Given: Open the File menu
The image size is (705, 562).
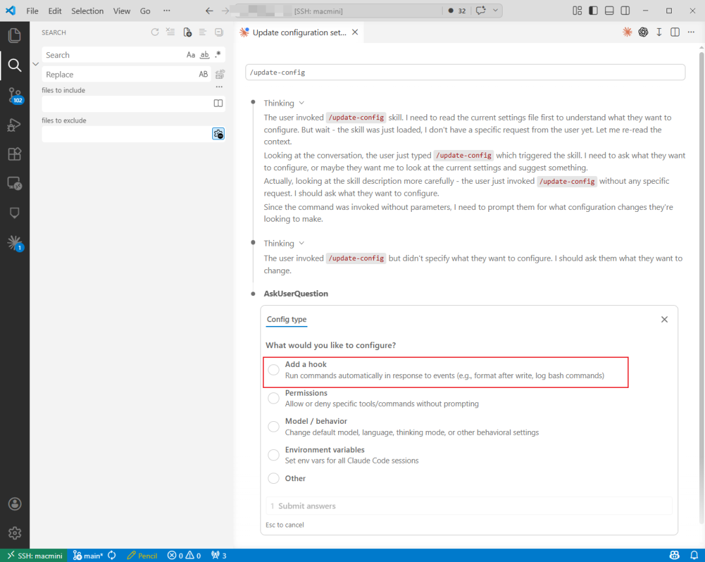Looking at the screenshot, I should click(x=33, y=11).
